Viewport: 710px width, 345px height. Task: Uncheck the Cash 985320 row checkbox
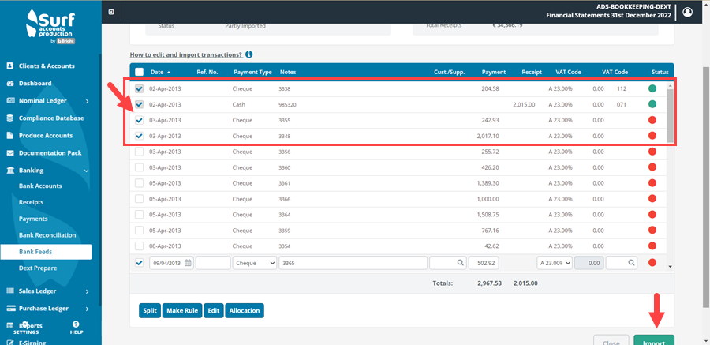coord(140,105)
